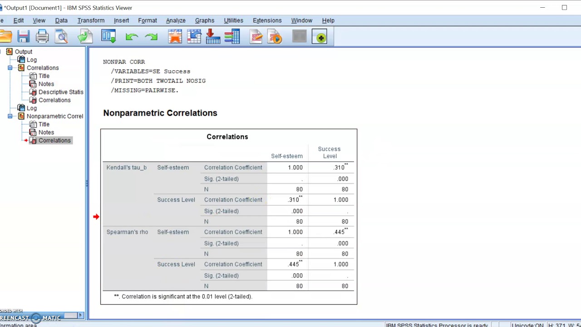Open the View menu
The height and width of the screenshot is (327, 581).
coord(39,20)
